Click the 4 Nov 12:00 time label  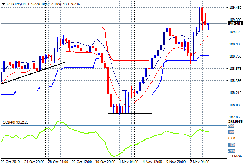tap(152, 162)
